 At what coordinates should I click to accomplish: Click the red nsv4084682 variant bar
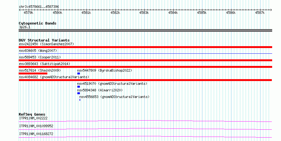(x=145, y=80)
